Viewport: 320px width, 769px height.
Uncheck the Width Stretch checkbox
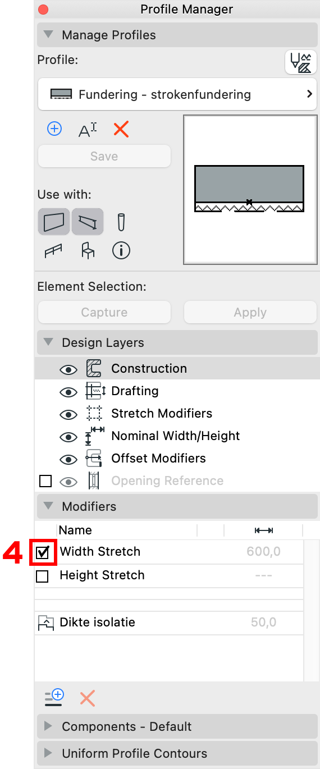coord(43,552)
